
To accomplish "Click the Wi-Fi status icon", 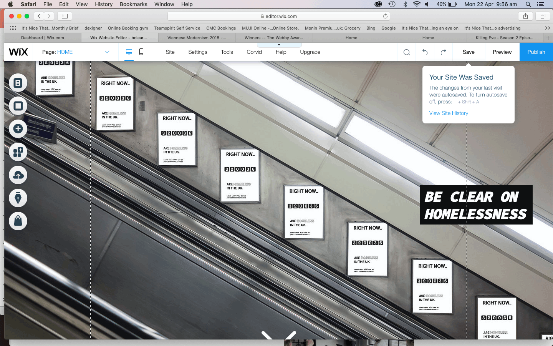I will (x=417, y=4).
